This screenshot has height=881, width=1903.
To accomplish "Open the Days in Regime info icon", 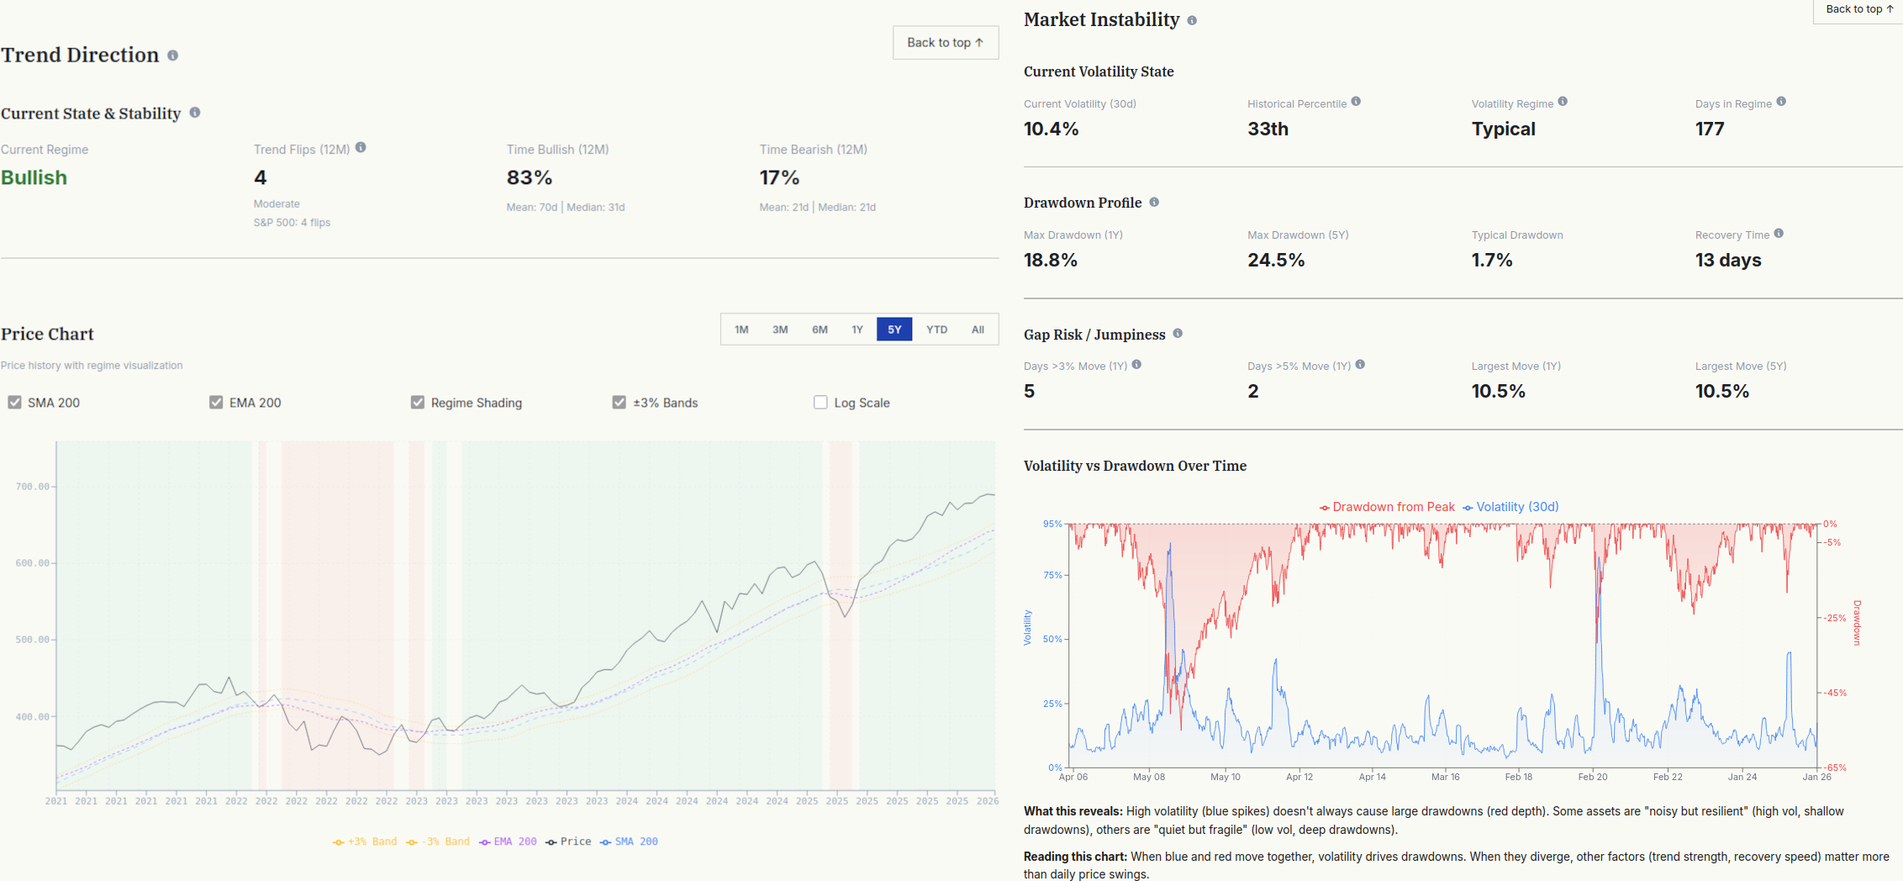I will click(x=1783, y=103).
